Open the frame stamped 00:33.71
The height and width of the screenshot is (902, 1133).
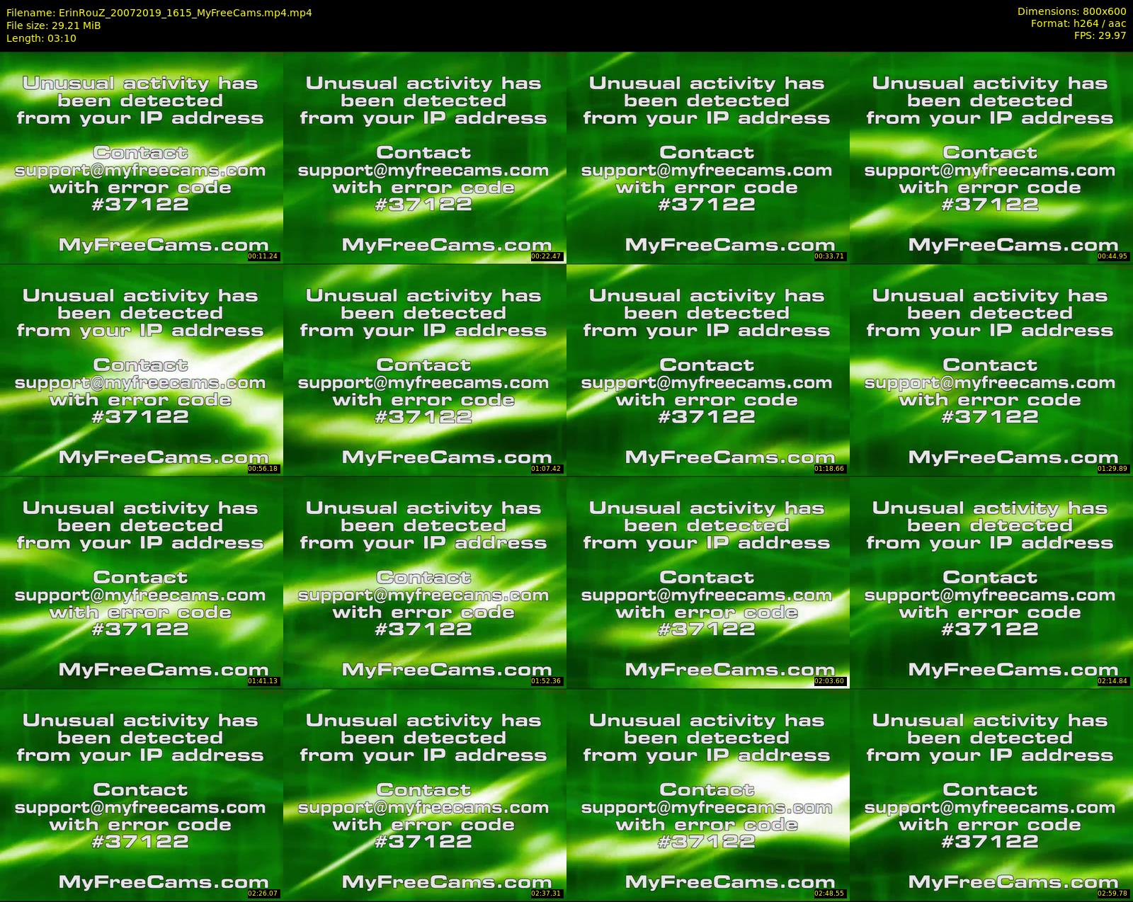click(708, 158)
